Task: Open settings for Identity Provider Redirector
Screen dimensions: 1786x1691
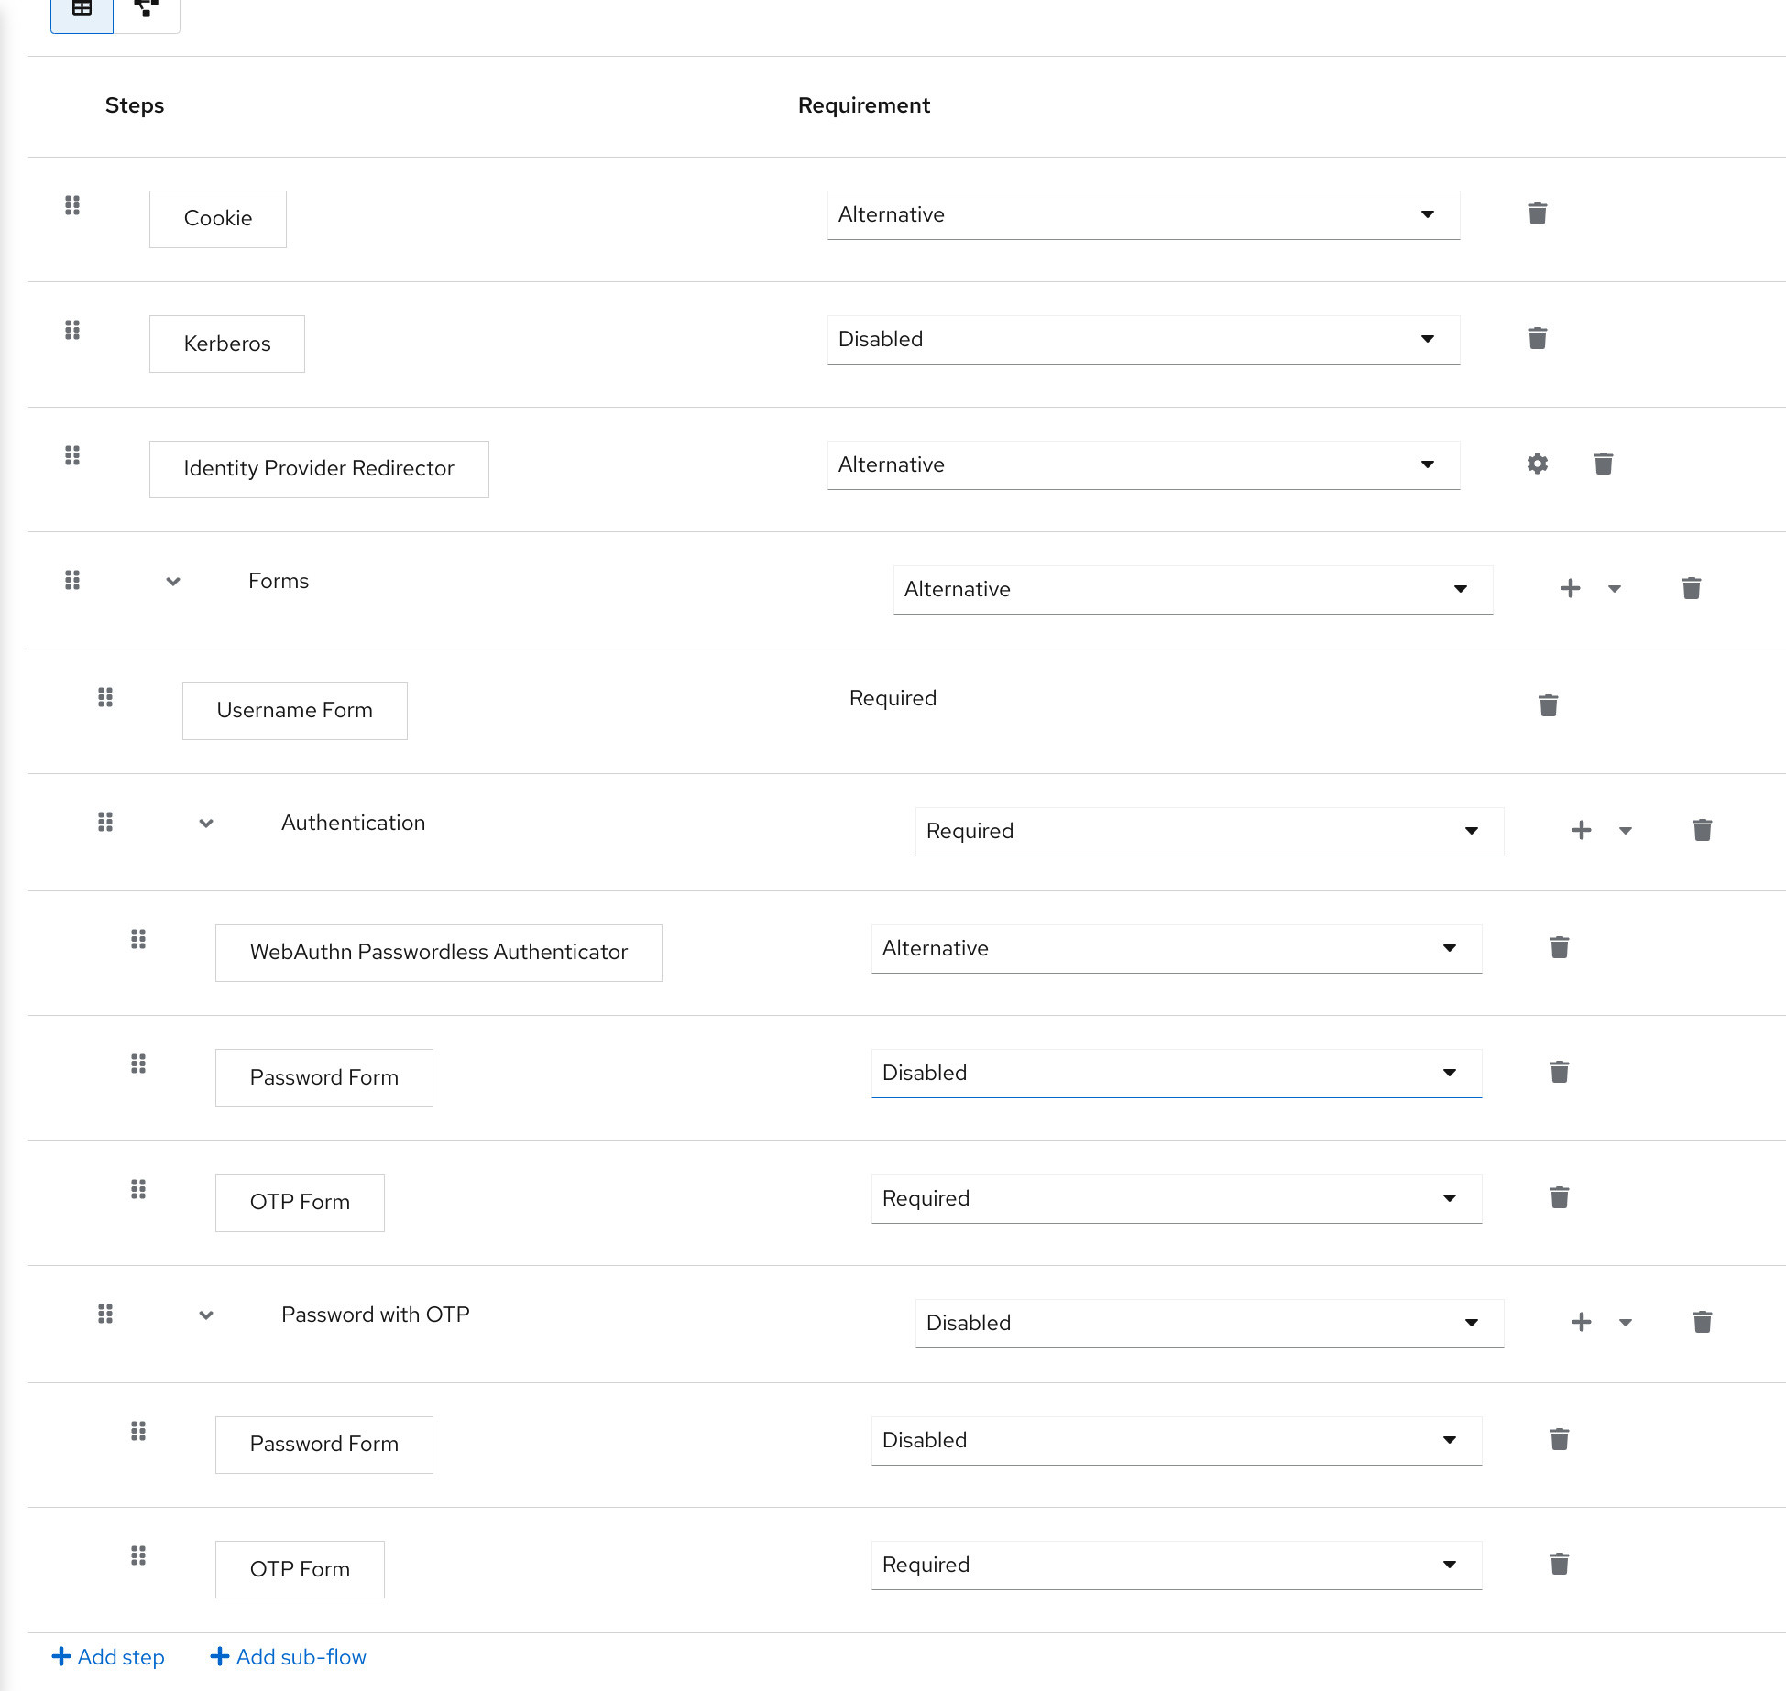Action: coord(1537,464)
